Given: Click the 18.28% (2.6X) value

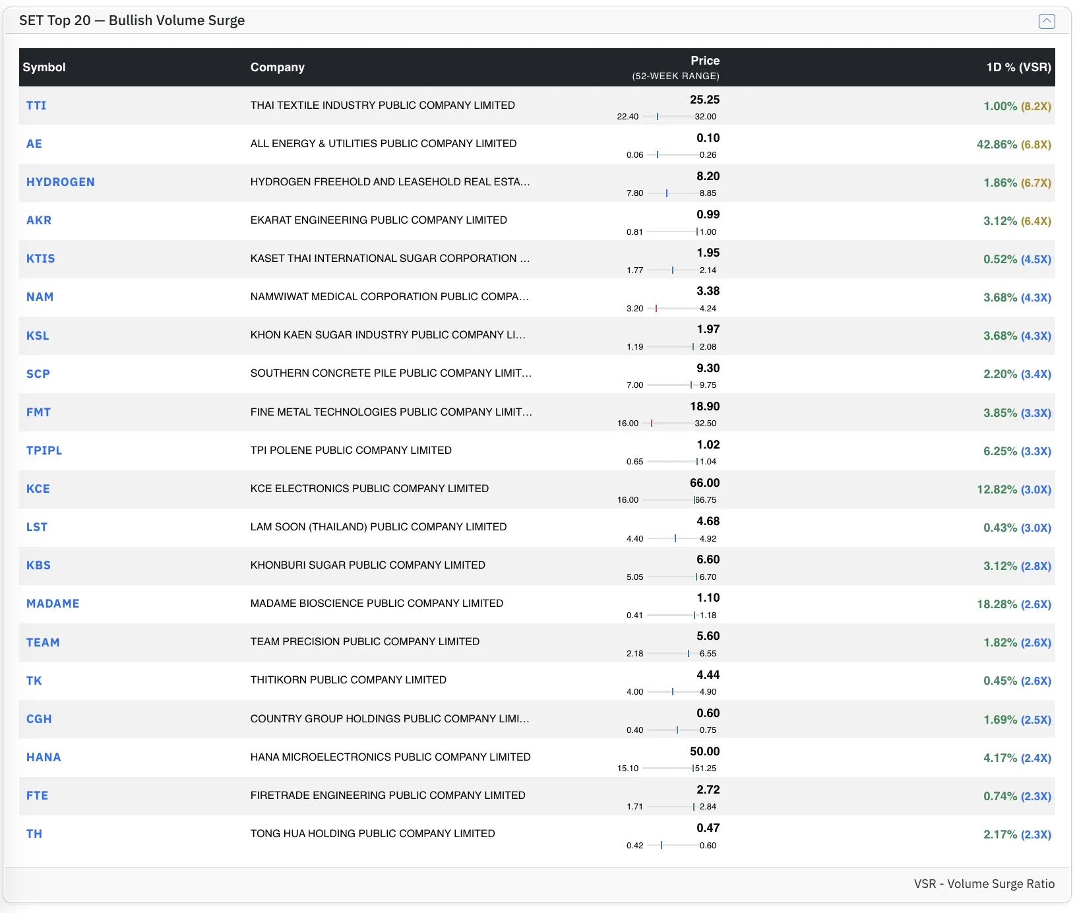Looking at the screenshot, I should tap(1014, 604).
